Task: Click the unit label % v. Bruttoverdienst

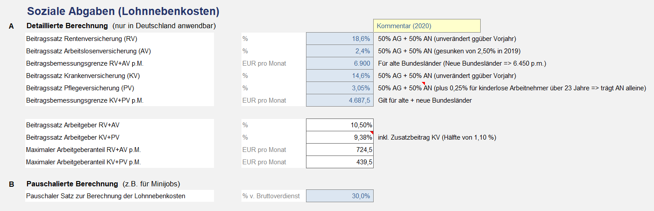Action: pos(271,196)
